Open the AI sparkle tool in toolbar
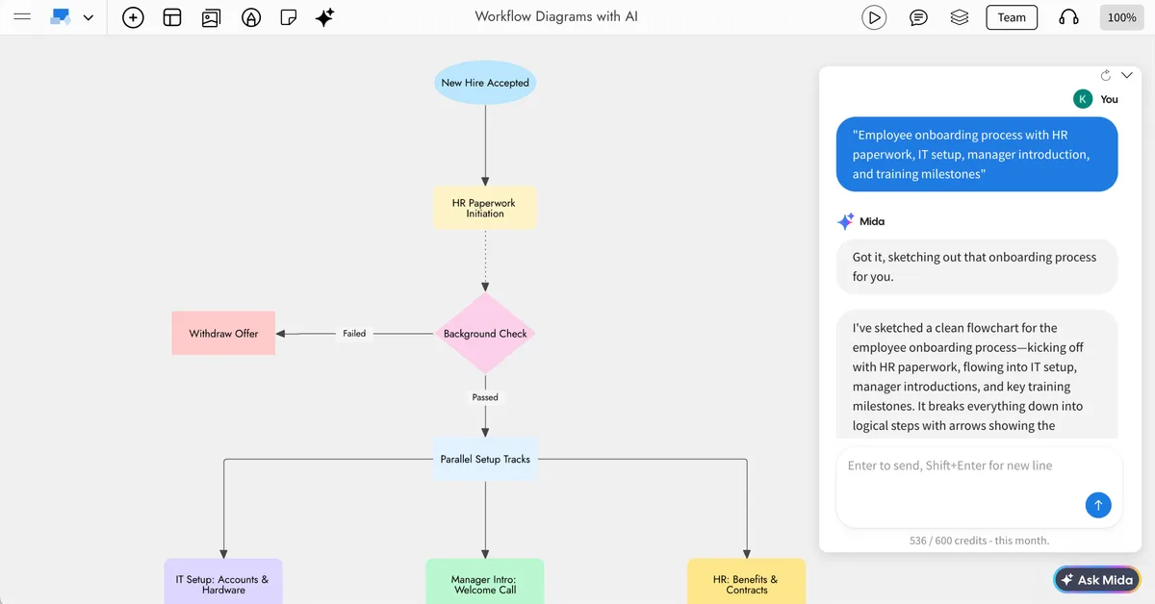1155x604 pixels. tap(325, 17)
